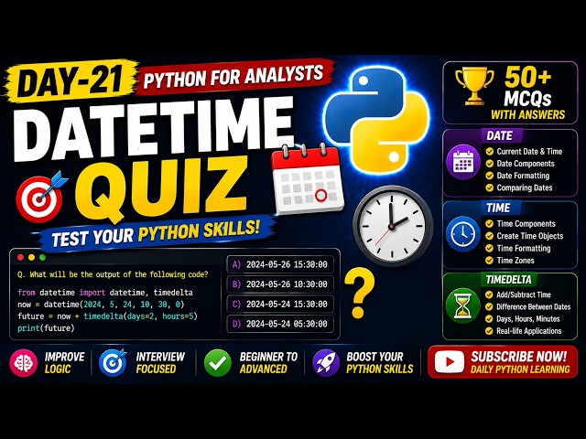Click the Time Formatting list item
The image size is (586, 439).
(523, 248)
